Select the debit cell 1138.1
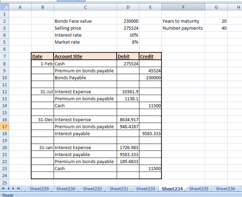Image resolution: width=242 pixels, height=197 pixels. click(x=128, y=98)
